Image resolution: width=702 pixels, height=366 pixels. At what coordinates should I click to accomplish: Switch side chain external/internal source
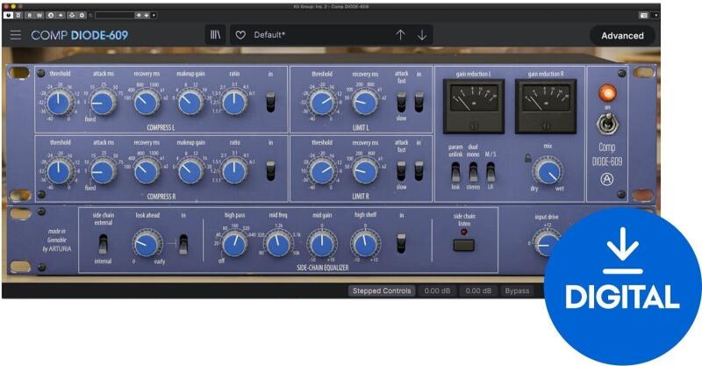103,244
